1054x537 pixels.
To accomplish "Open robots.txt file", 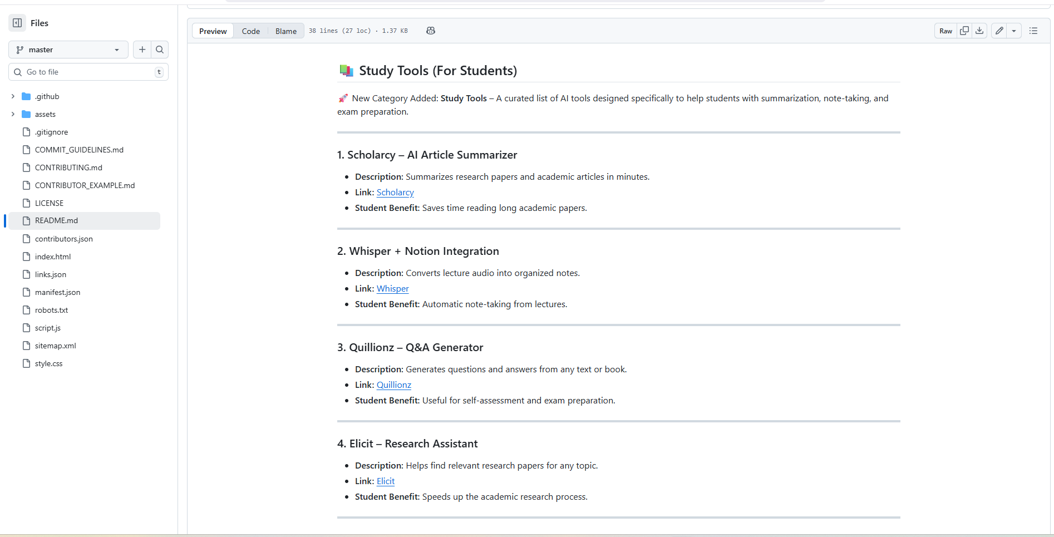I will point(51,310).
